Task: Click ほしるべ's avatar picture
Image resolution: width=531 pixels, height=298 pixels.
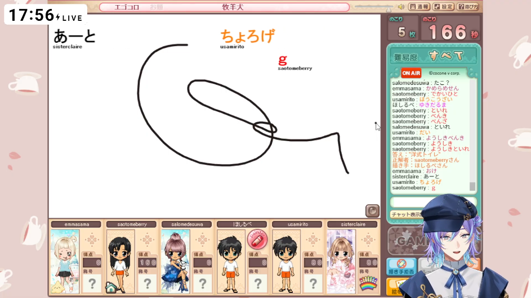Action: 231,261
